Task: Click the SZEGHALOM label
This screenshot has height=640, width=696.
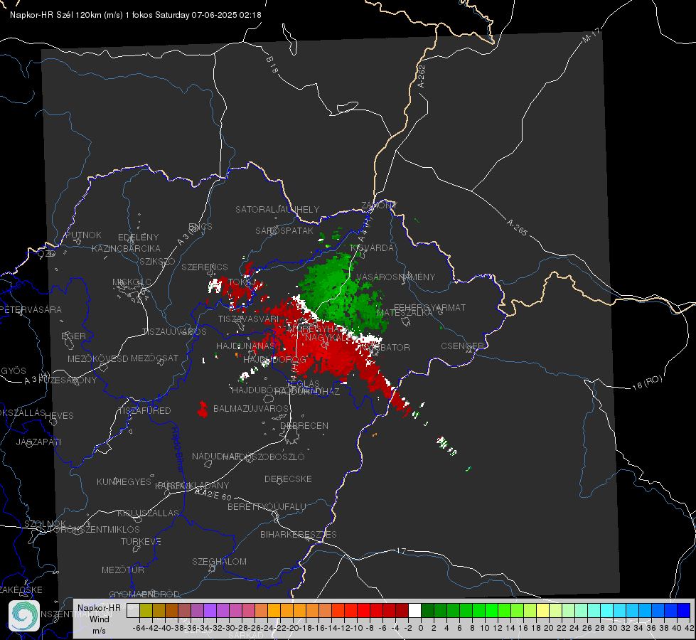Action: click(x=219, y=561)
